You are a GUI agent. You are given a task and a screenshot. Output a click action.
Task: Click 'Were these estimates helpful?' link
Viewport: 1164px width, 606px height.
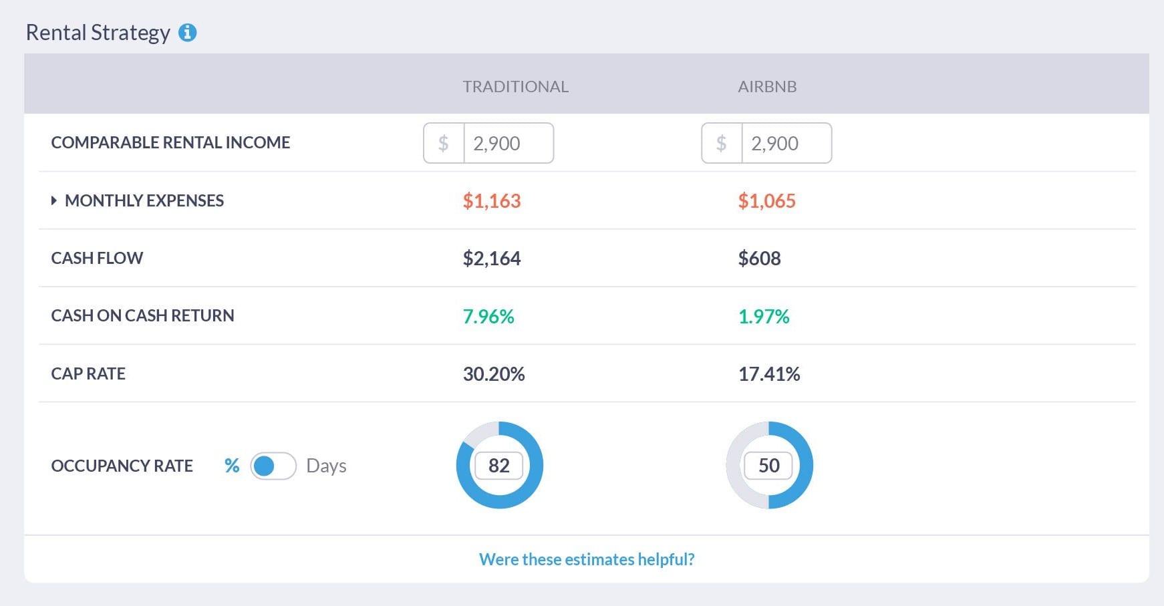point(587,559)
